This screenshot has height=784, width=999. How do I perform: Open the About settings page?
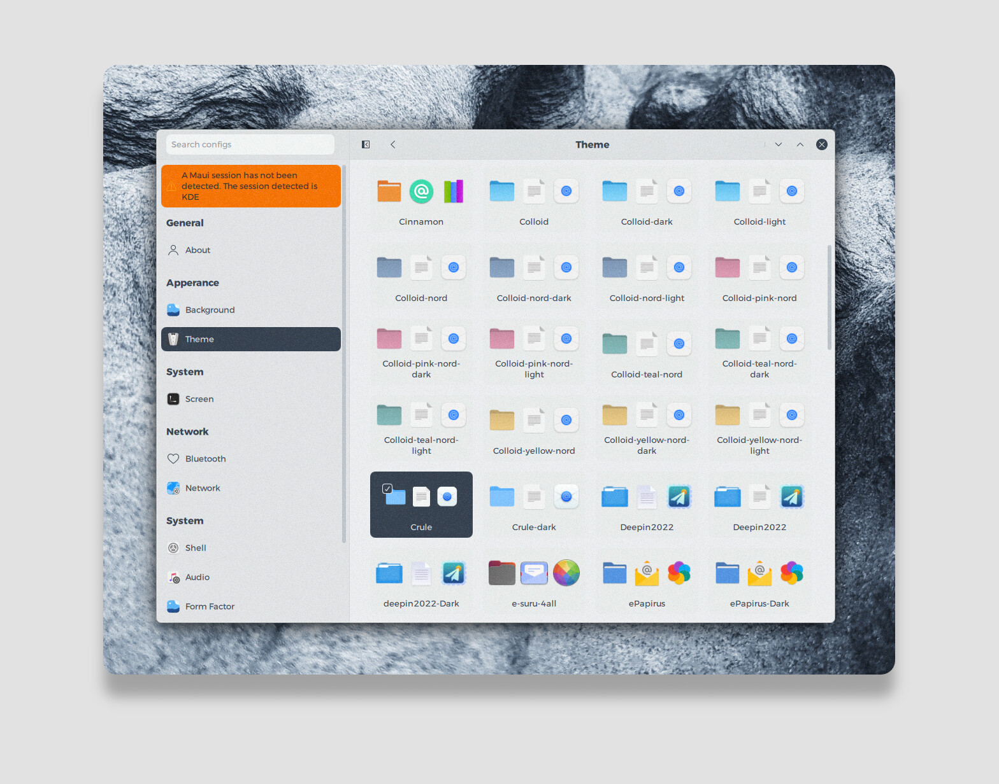pyautogui.click(x=251, y=250)
